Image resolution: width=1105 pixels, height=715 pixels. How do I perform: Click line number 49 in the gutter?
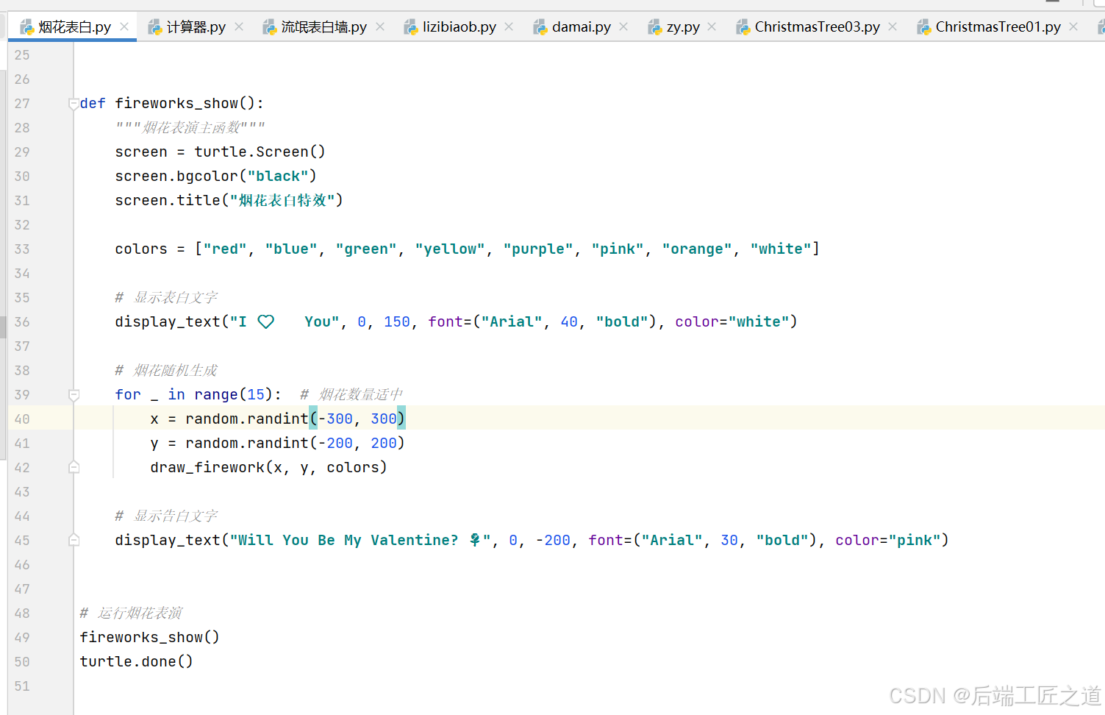(22, 638)
